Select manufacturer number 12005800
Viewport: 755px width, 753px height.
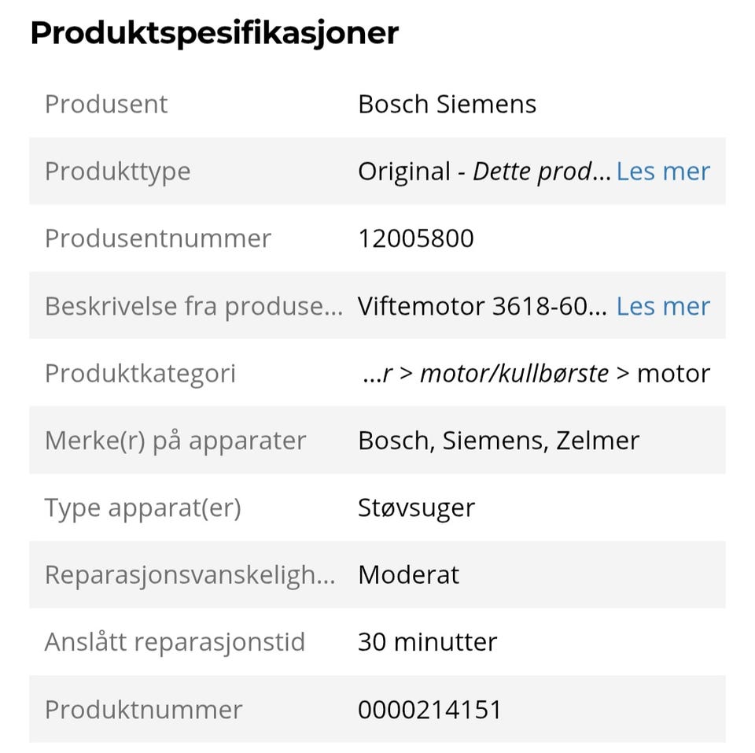coord(416,238)
